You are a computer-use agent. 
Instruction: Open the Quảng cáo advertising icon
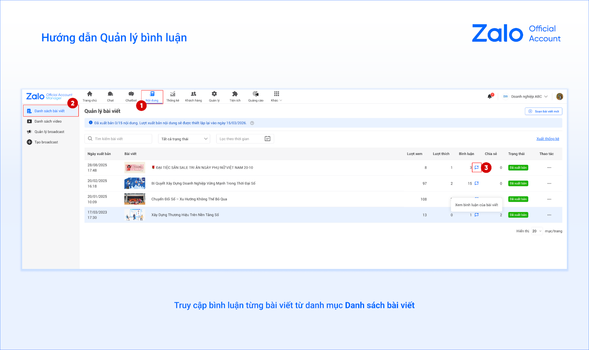coord(256,94)
